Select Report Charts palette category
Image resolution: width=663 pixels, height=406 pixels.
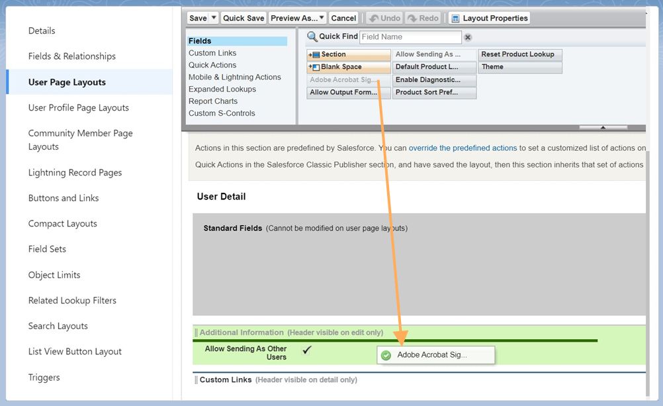coord(212,101)
